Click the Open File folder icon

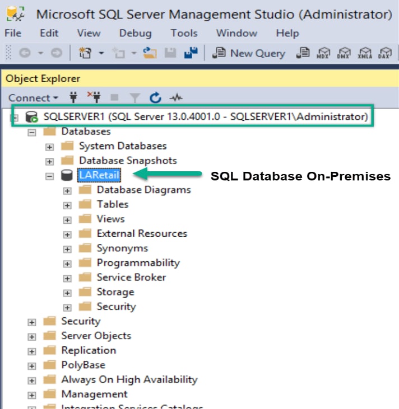[x=150, y=53]
